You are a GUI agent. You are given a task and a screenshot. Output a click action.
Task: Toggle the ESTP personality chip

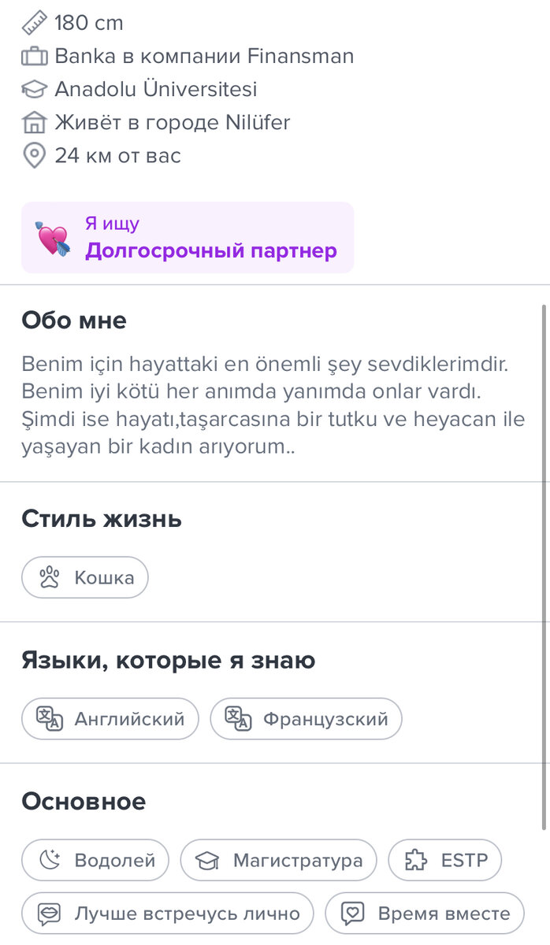coord(444,860)
